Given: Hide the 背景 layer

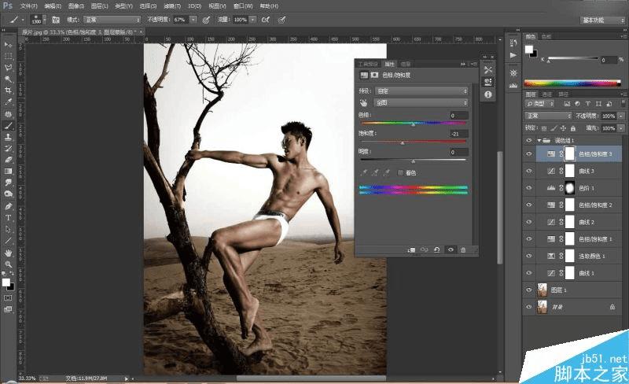Looking at the screenshot, I should coord(528,307).
